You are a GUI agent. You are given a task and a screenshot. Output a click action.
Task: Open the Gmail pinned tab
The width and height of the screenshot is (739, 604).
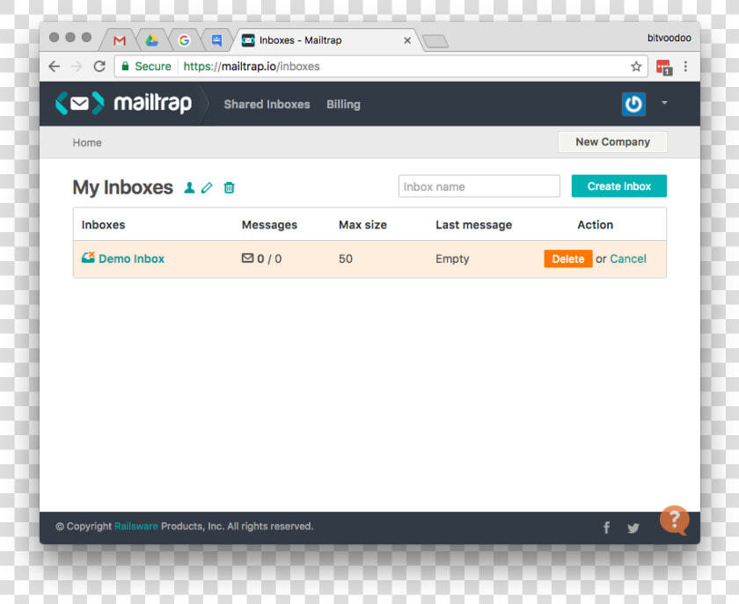[x=120, y=40]
